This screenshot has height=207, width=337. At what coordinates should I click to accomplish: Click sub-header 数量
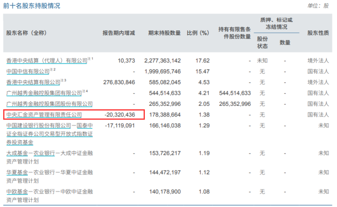tap(285, 42)
